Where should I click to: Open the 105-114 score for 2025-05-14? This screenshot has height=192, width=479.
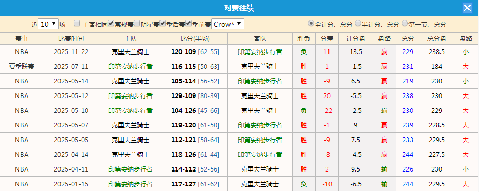coord(183,81)
